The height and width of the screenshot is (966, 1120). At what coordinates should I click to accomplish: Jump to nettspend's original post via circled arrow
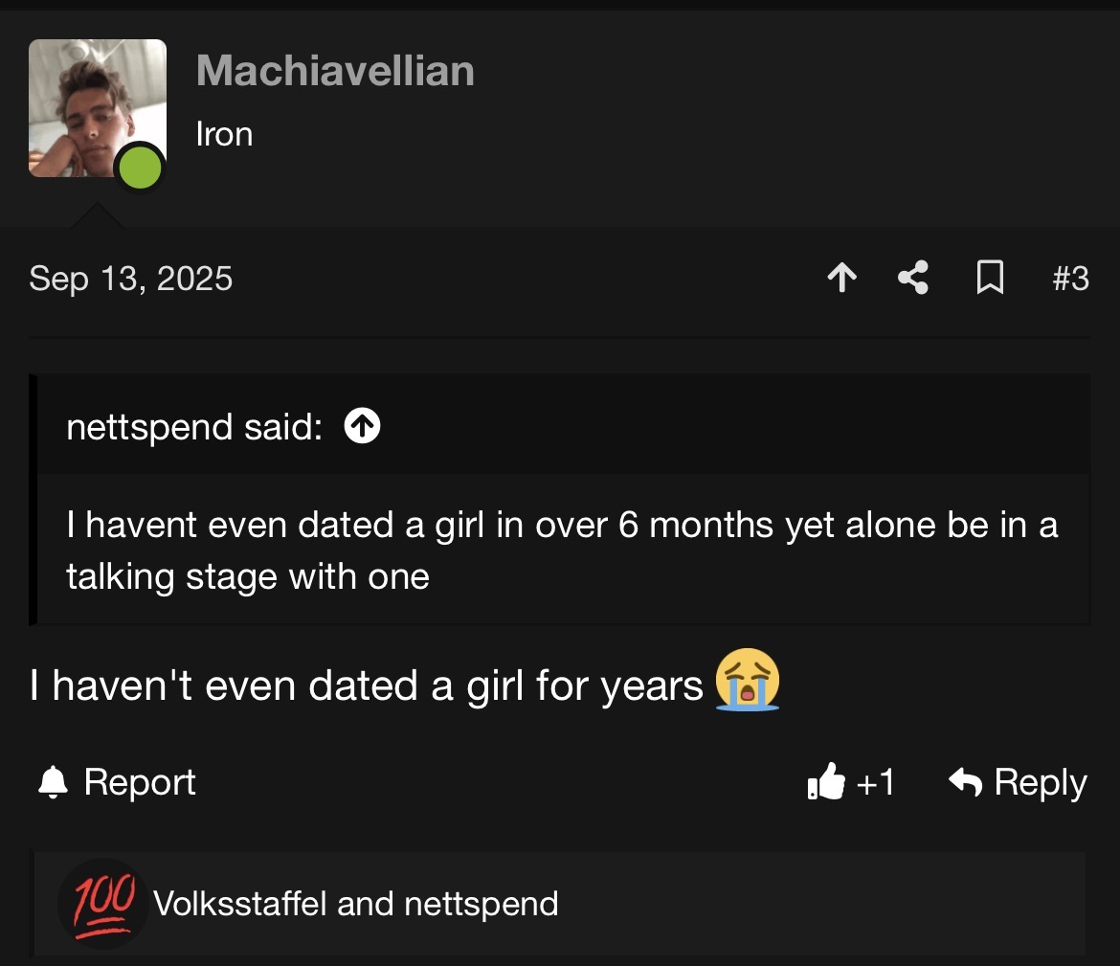coord(363,427)
